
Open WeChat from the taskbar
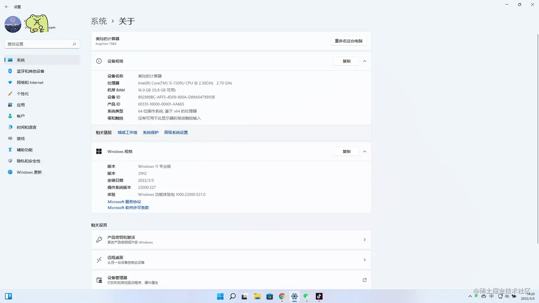(x=307, y=296)
